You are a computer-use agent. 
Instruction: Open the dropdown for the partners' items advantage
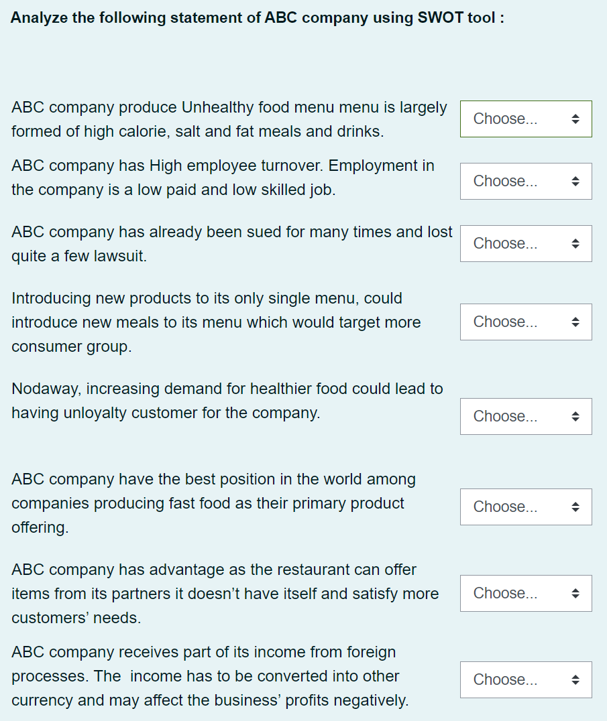click(525, 594)
